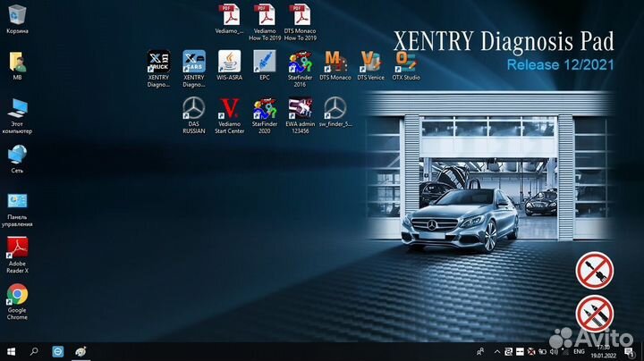The height and width of the screenshot is (361, 644).
Task: Open taskbar search magnifier
Action: tap(35, 351)
